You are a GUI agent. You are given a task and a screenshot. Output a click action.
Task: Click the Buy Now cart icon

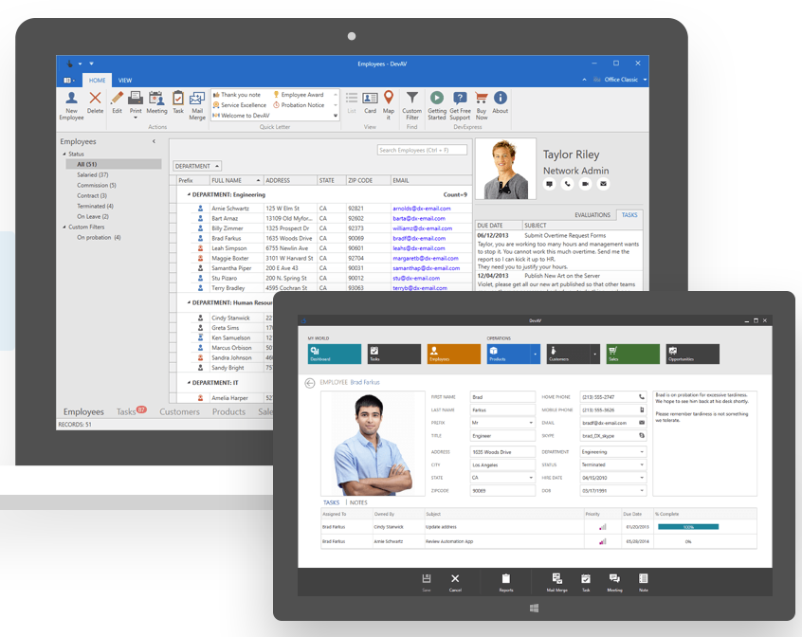click(x=482, y=98)
